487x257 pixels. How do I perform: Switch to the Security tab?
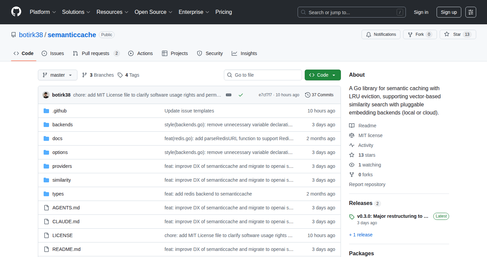210,53
